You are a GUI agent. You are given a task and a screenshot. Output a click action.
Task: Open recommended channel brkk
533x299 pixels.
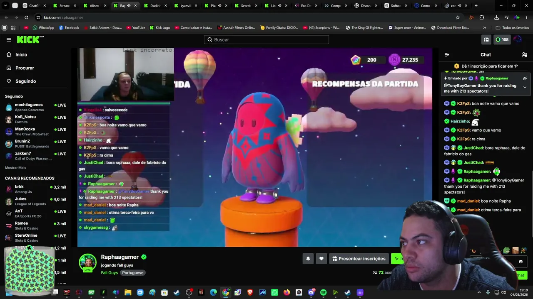pos(35,189)
